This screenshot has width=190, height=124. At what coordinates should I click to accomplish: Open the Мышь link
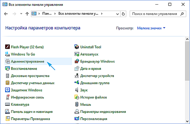85,104
